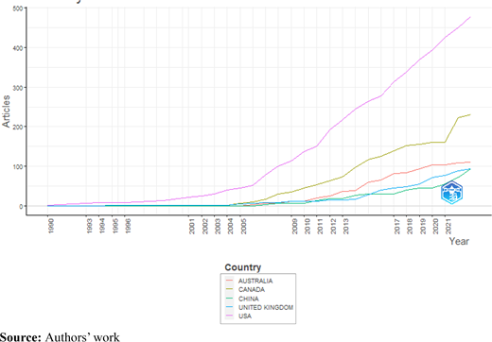Screen dimensions: 492x342
Task: Click the 2003 x-axis tick label
Action: point(218,226)
